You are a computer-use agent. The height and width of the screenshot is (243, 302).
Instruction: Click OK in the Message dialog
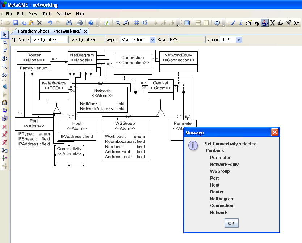pos(231,223)
